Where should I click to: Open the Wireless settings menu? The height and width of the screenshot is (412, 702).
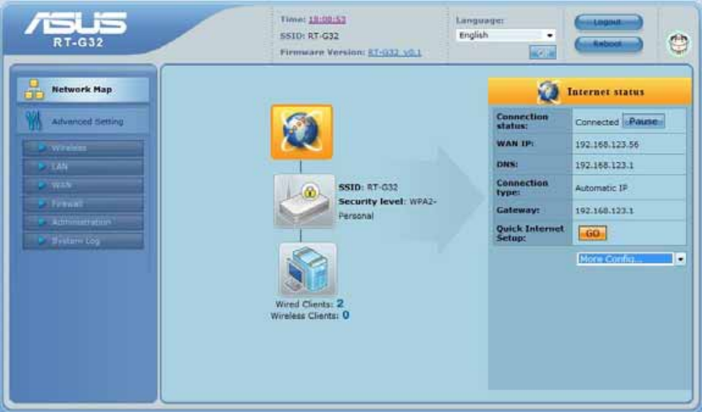tap(84, 148)
